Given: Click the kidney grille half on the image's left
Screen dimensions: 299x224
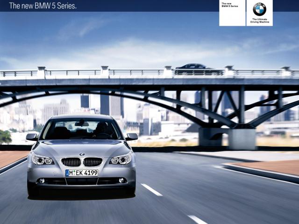Looking at the screenshot, I should [x=71, y=162].
